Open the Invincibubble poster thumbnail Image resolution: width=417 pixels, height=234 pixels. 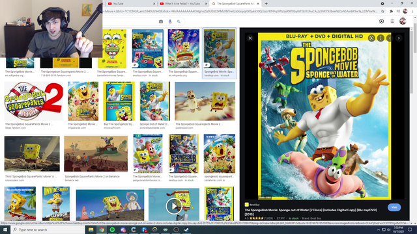coord(56,203)
